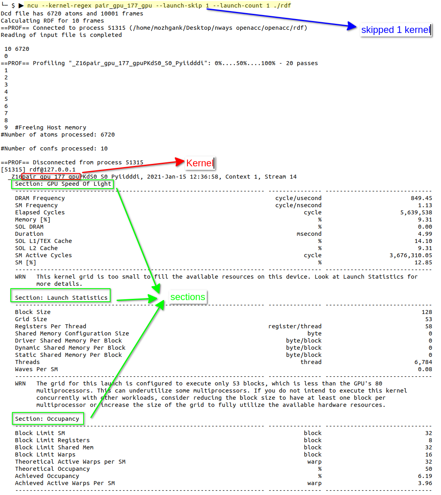Click the highlighted ncu command line
Viewport: 441px width, 495px height.
click(x=158, y=6)
